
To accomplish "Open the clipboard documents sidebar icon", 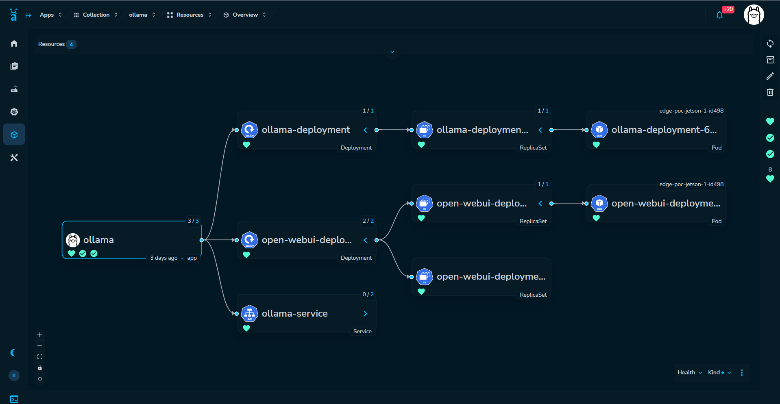I will (14, 66).
